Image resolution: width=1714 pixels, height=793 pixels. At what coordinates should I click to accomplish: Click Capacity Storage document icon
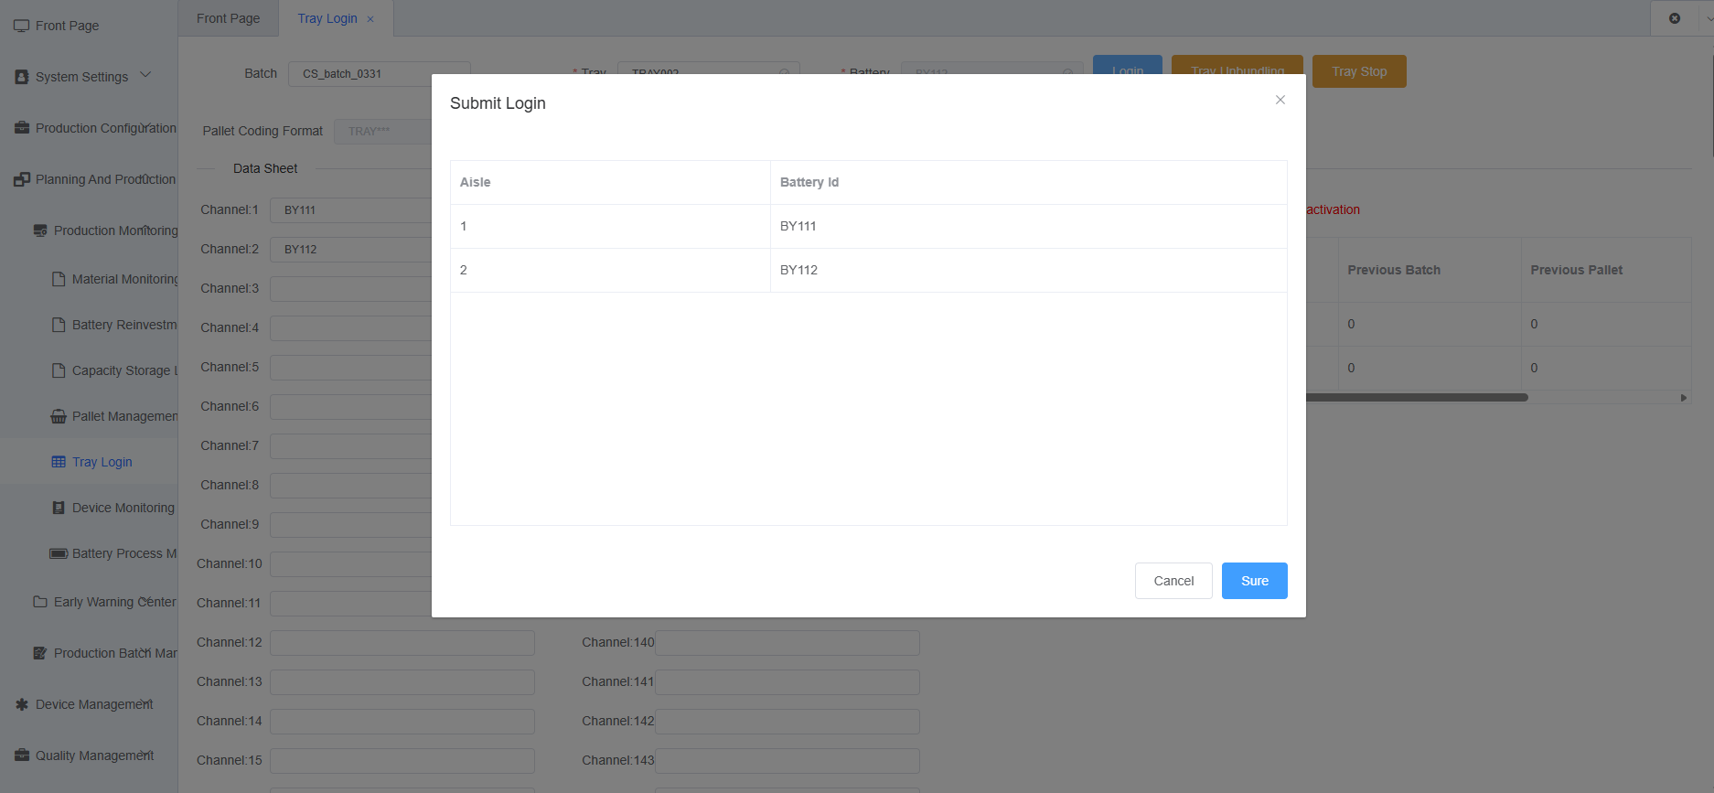(59, 370)
